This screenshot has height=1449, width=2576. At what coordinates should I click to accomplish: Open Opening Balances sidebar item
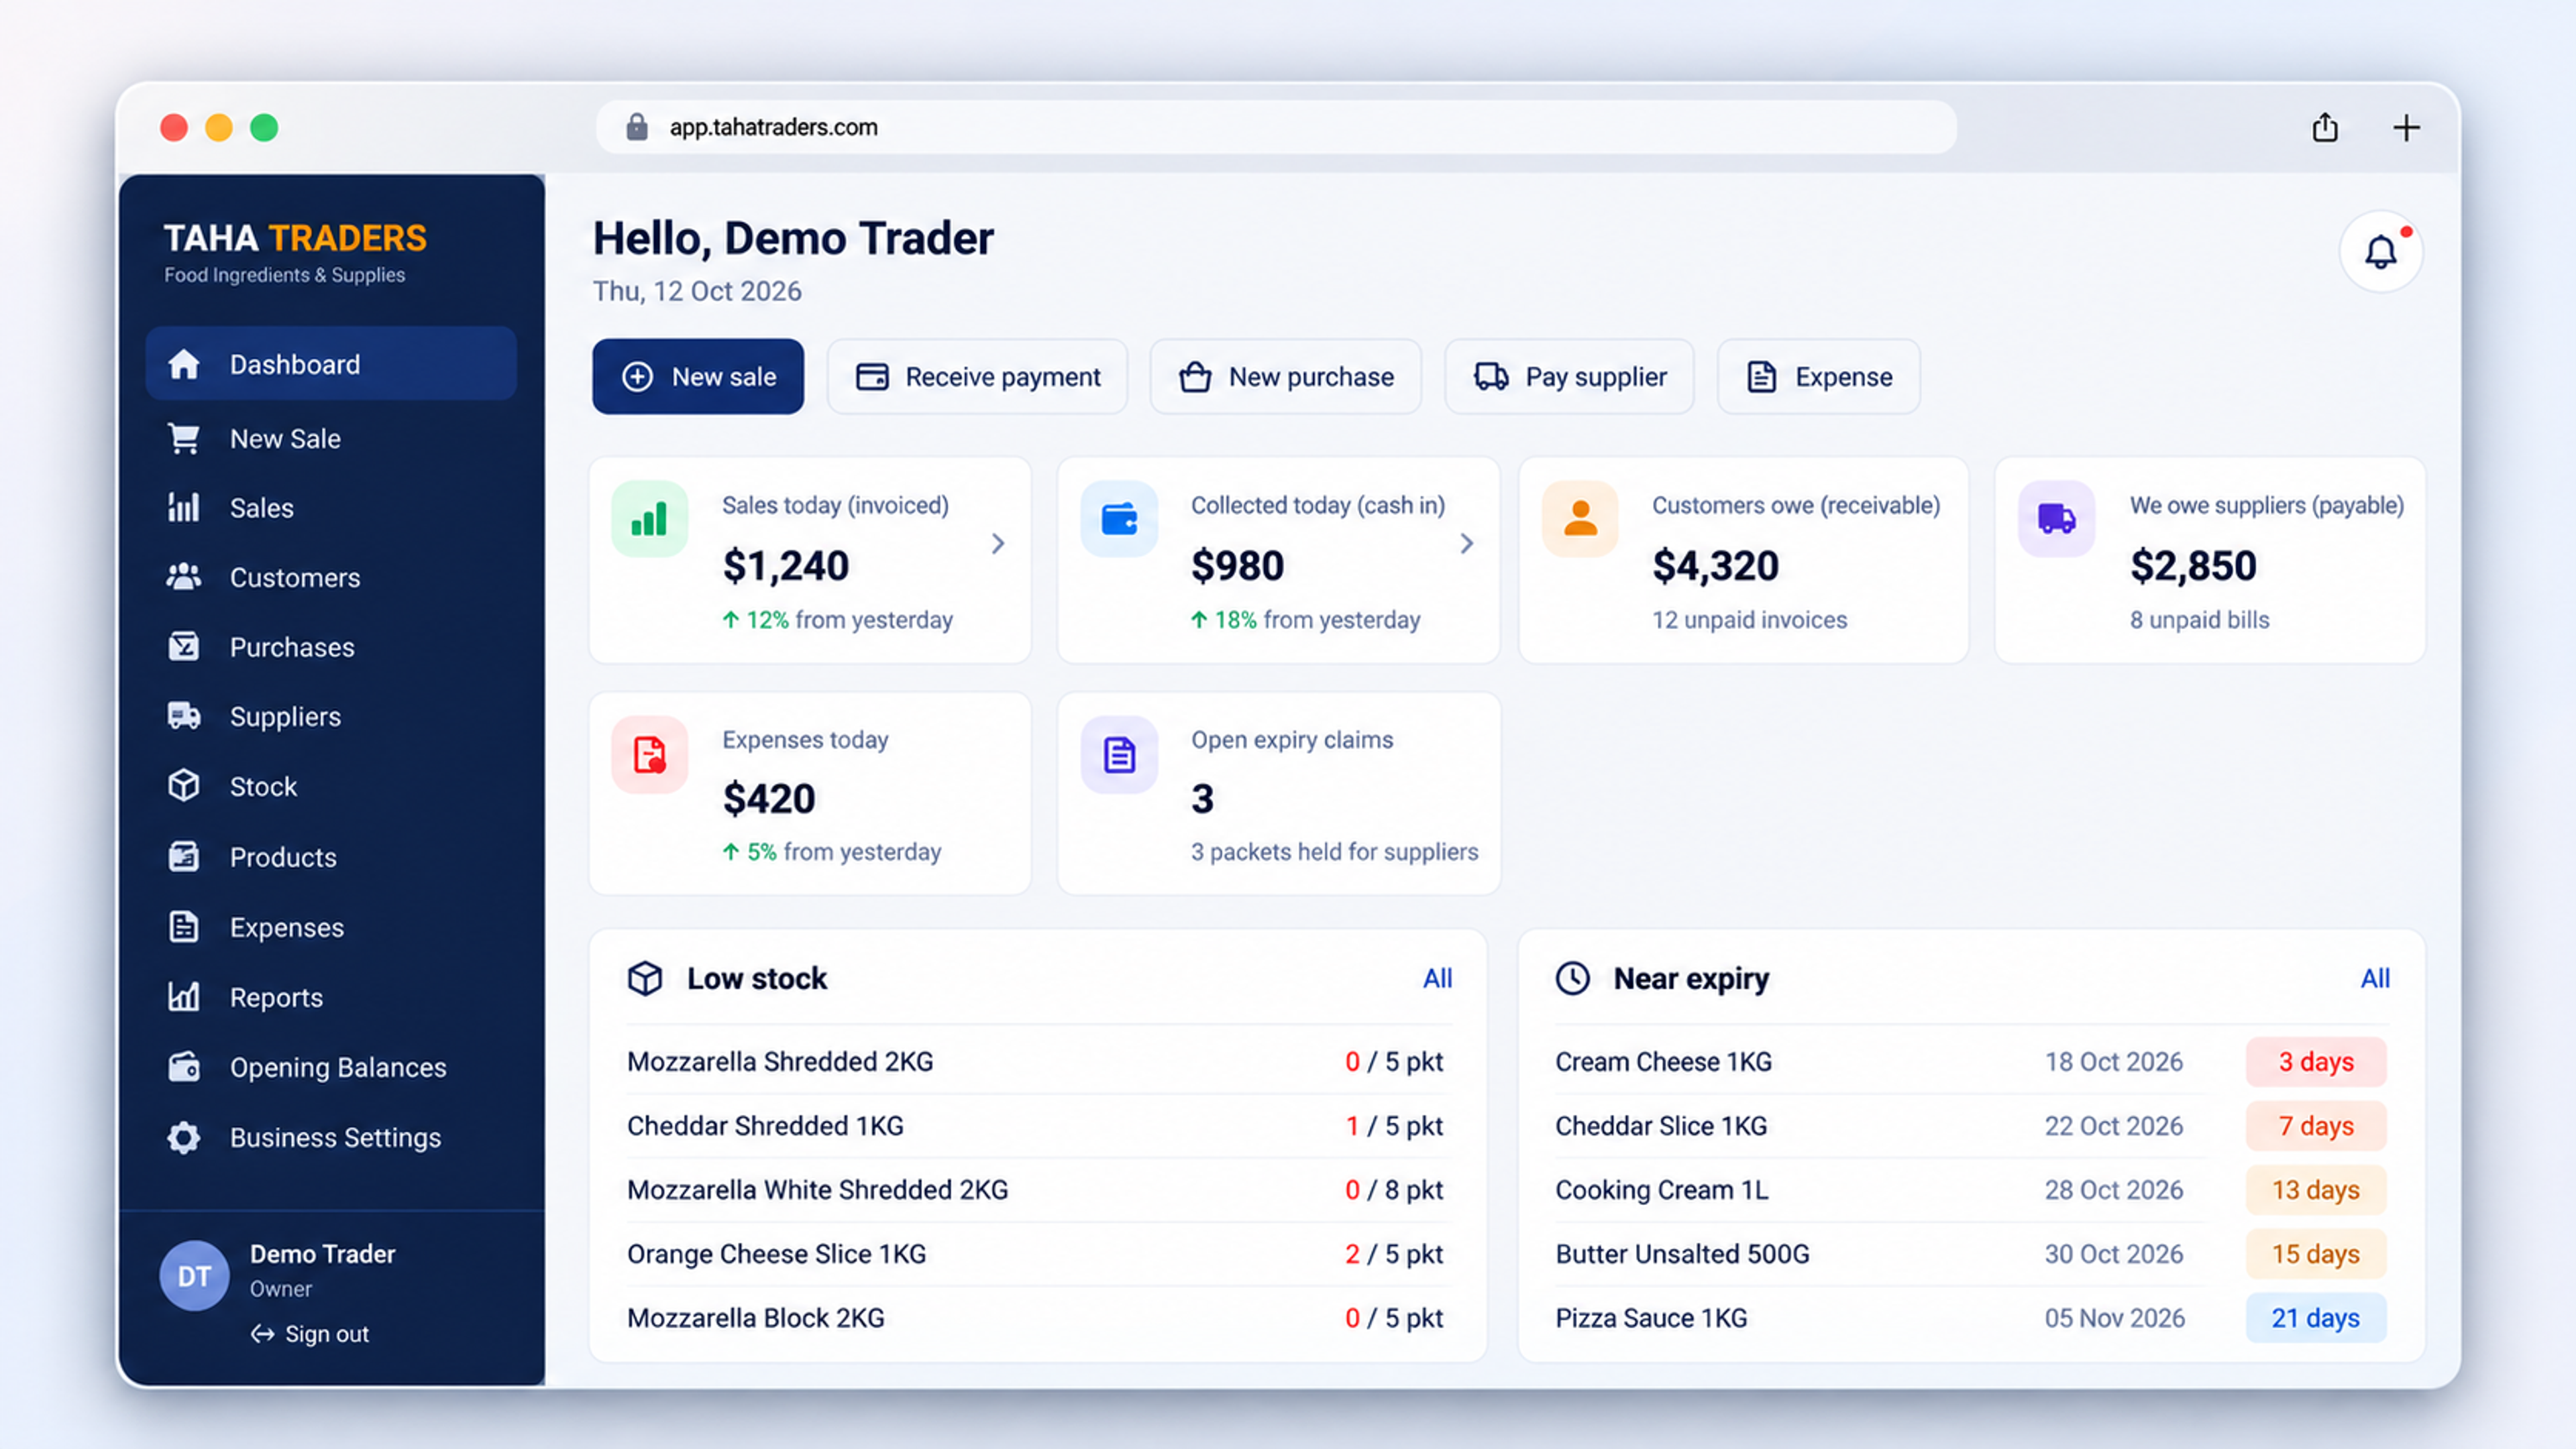[x=331, y=1067]
